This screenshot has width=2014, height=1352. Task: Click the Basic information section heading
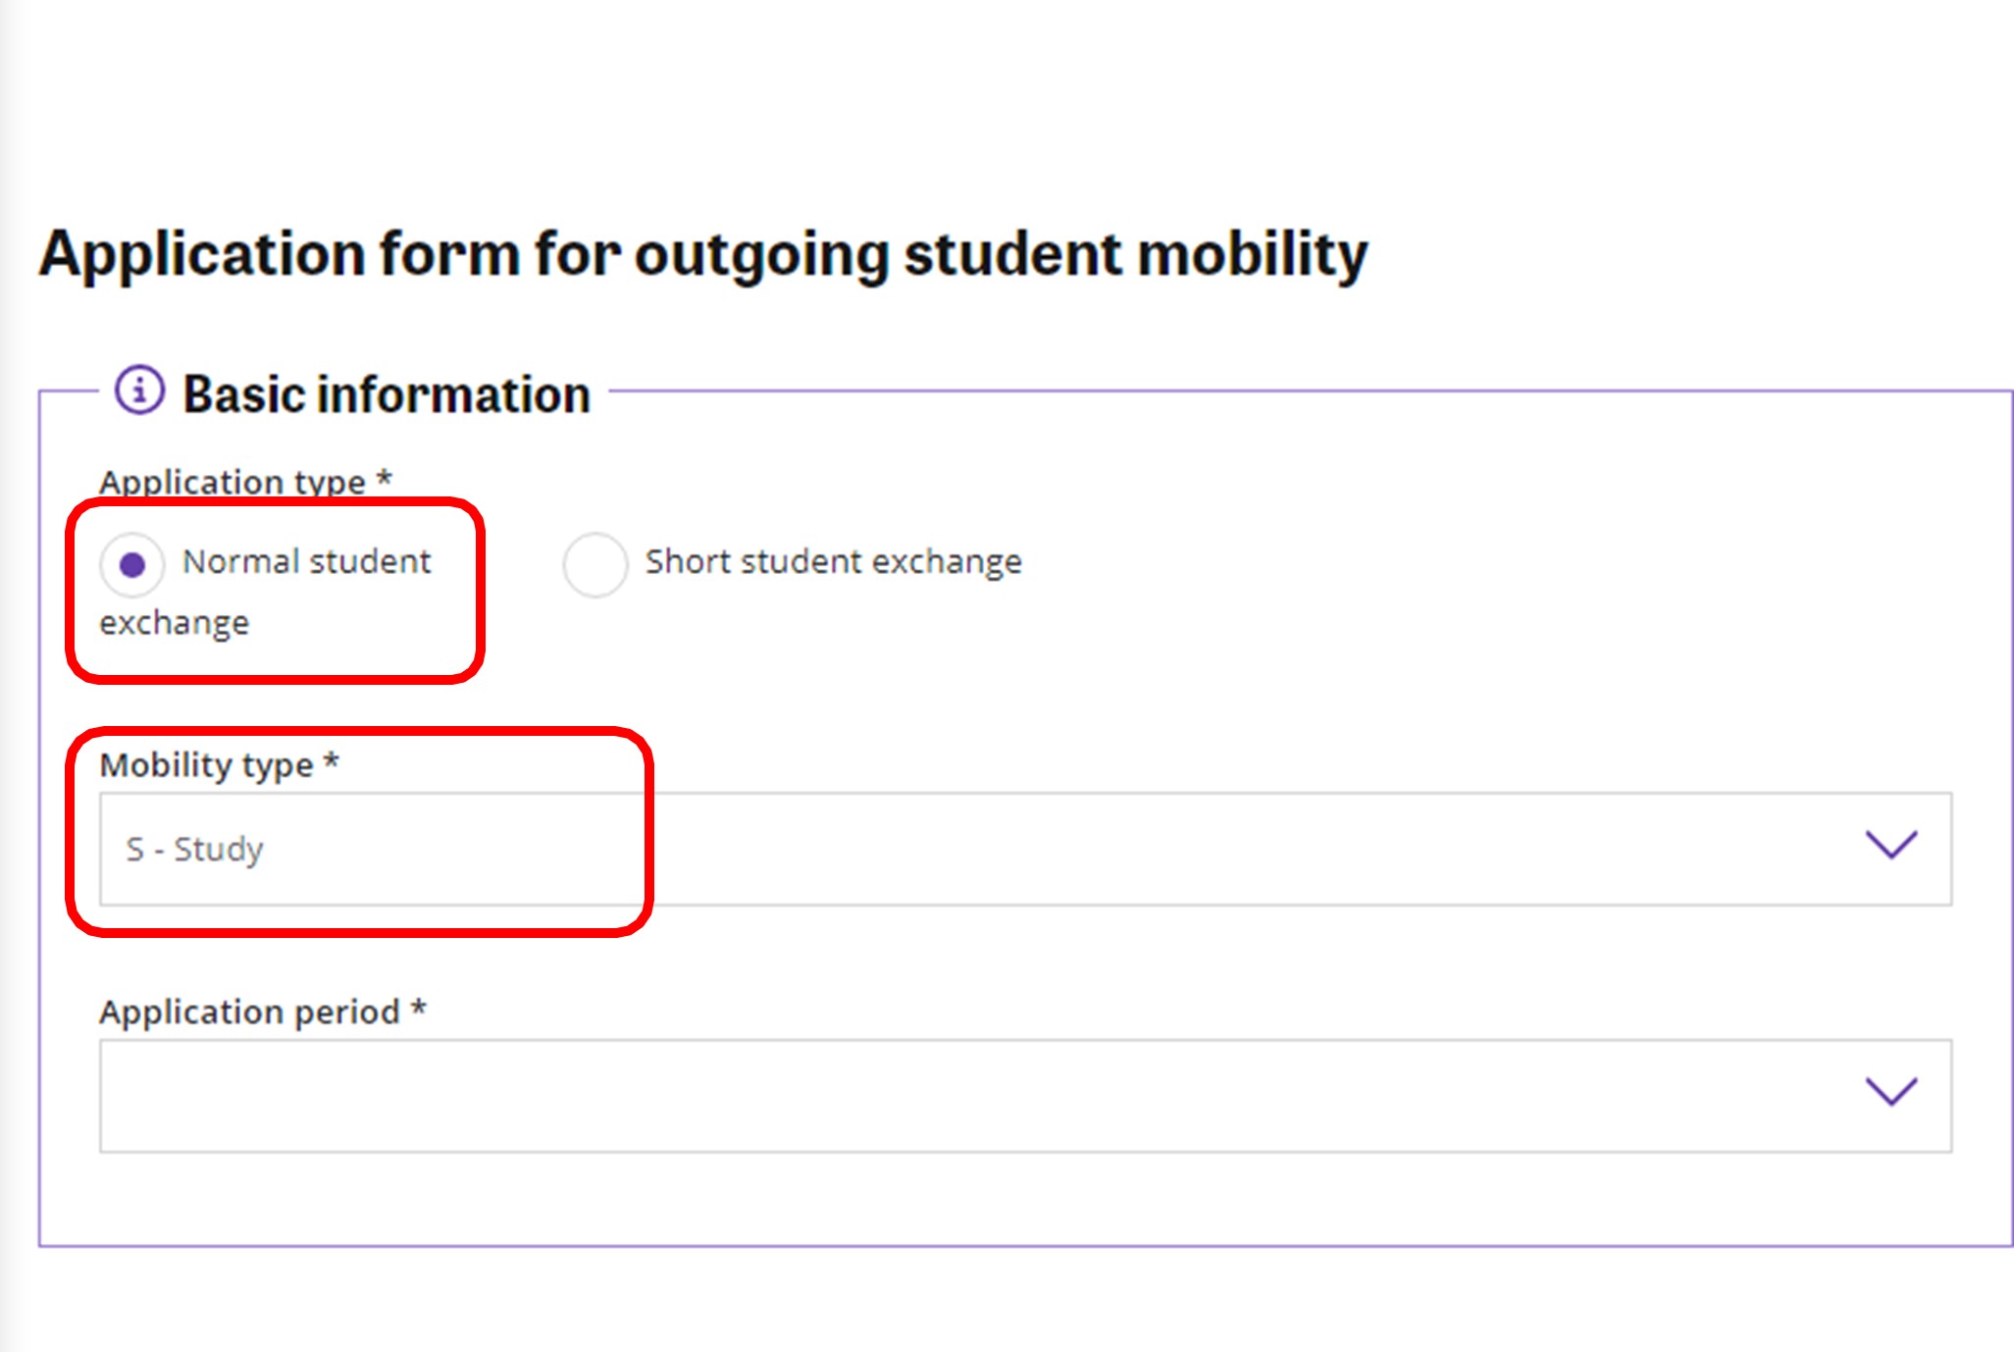387,394
